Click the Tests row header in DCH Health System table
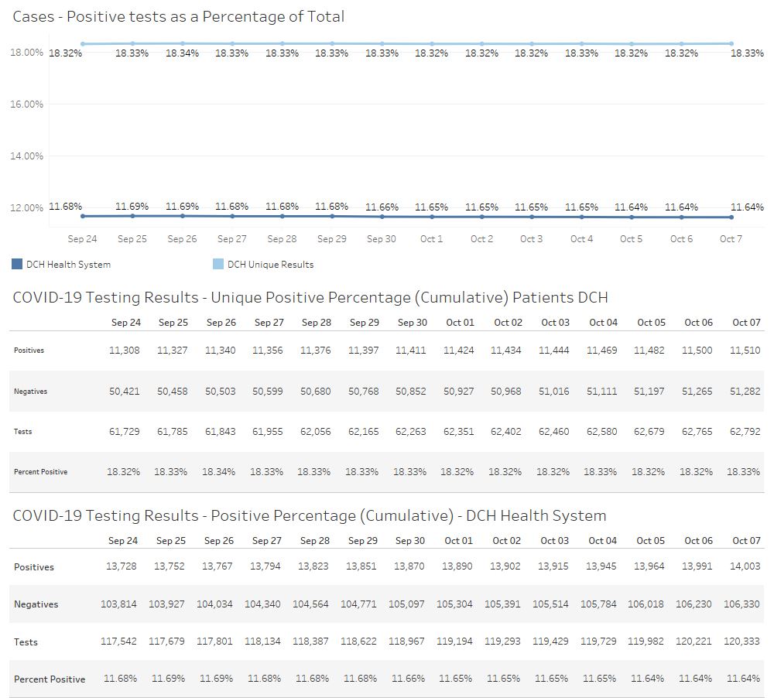This screenshot has width=774, height=698. pos(26,642)
